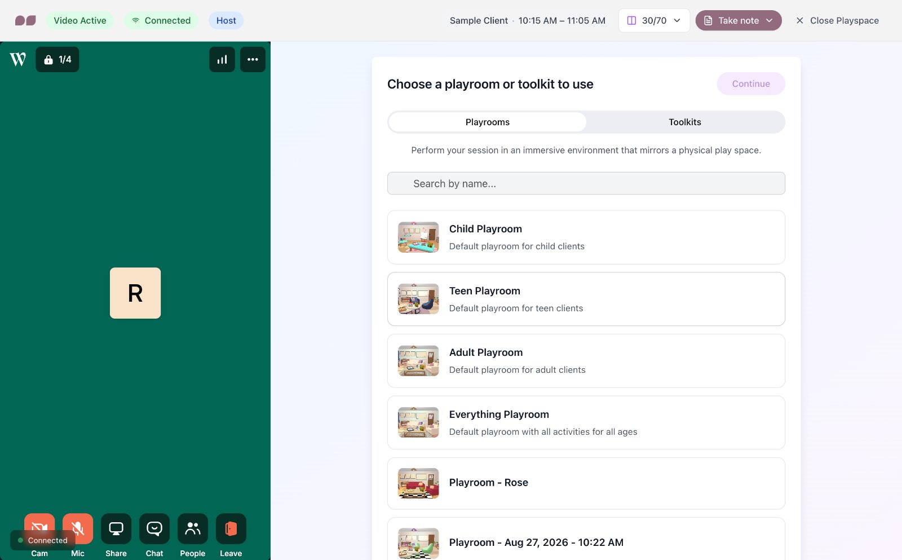
Task: Click the Continue button
Action: point(751,83)
